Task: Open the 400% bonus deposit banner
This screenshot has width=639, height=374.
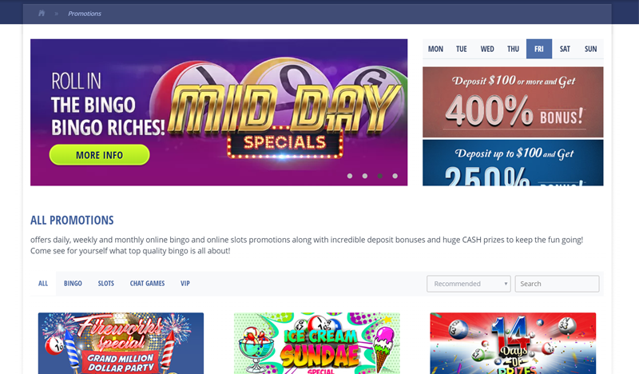Action: pos(513,102)
